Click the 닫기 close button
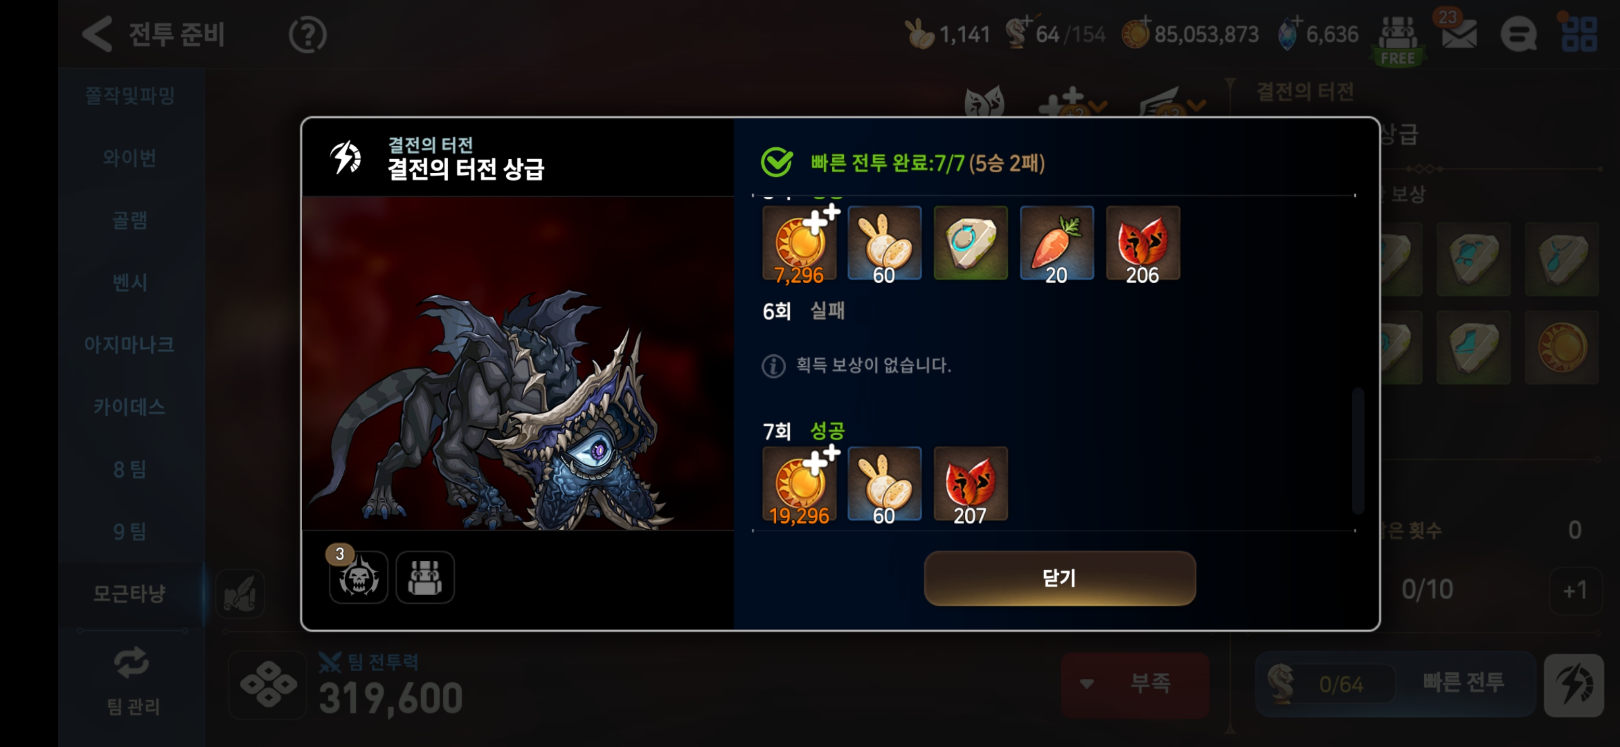The height and width of the screenshot is (747, 1620). point(1060,578)
